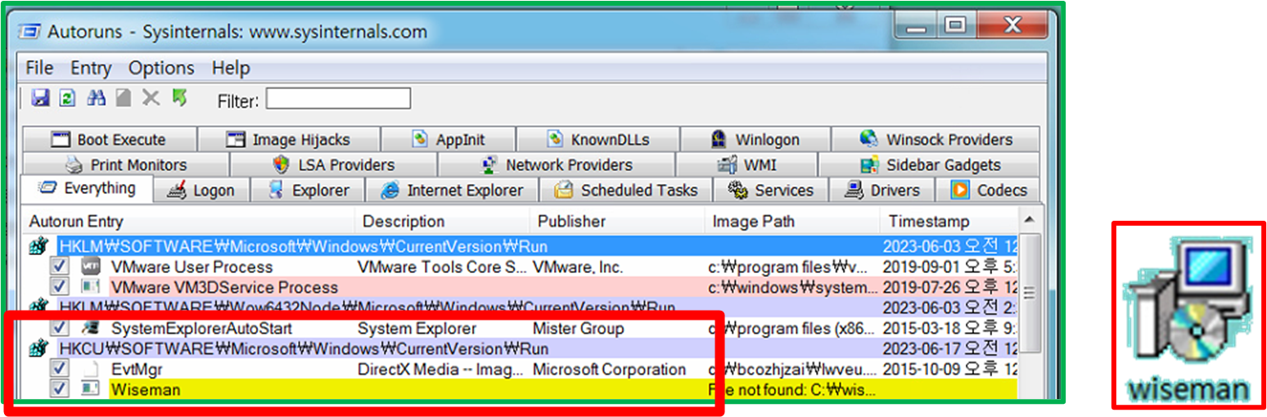The image size is (1267, 417).
Task: Click the 'System Explorer' description cell
Action: coord(417,328)
